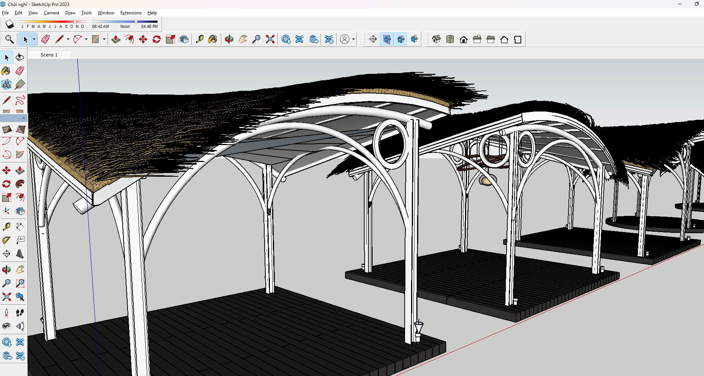Screen dimensions: 704x376
Task: Activate the Tape Measure tool in top toolbar
Action: coord(200,39)
